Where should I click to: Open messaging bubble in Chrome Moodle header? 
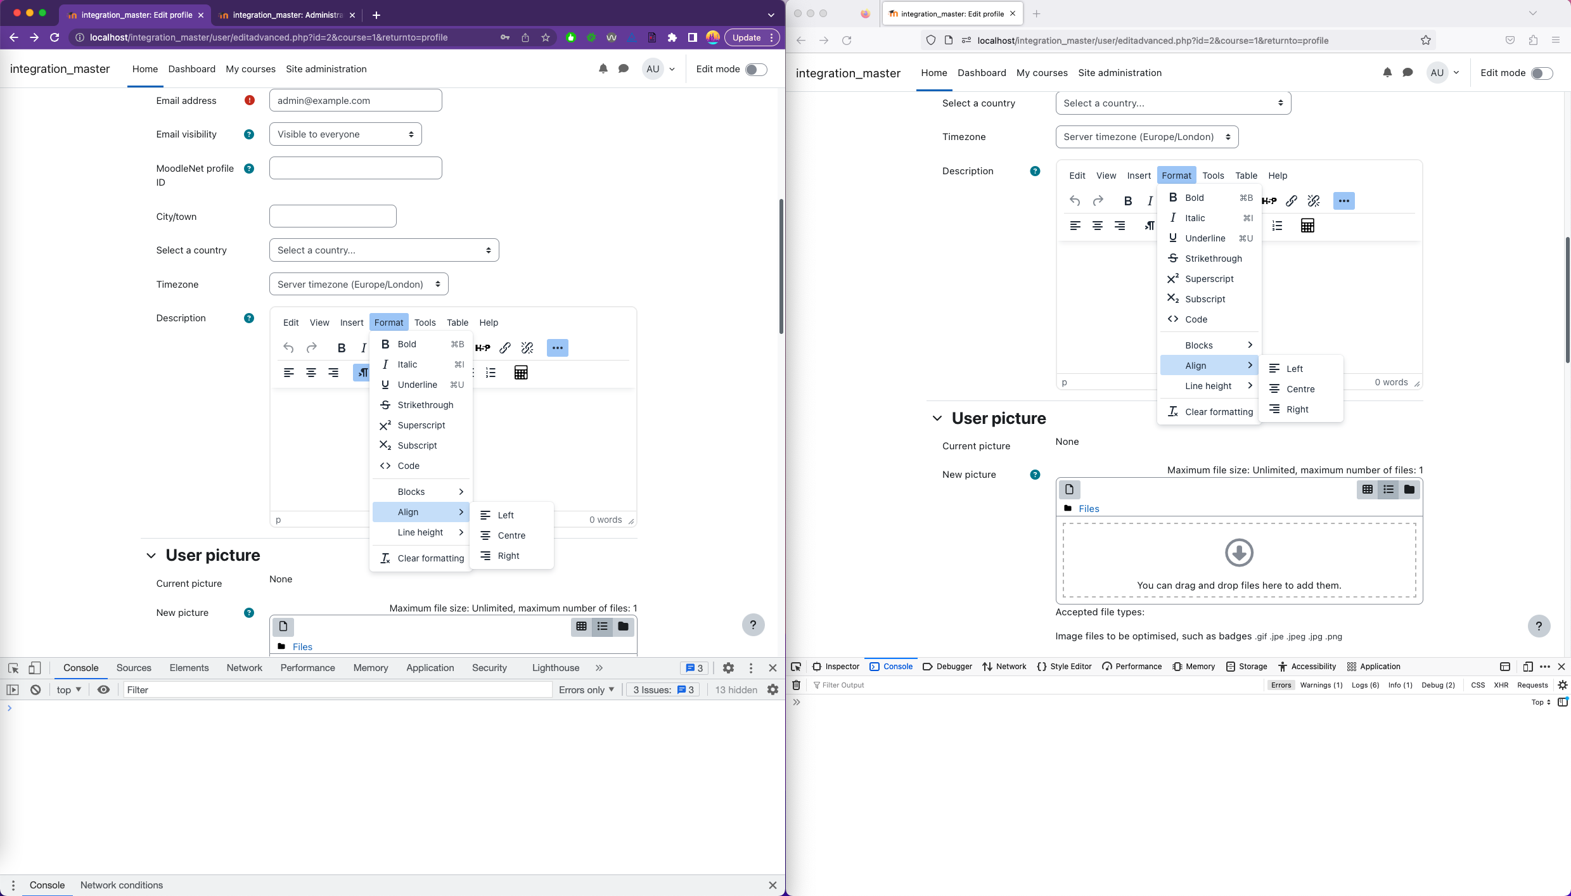point(624,69)
